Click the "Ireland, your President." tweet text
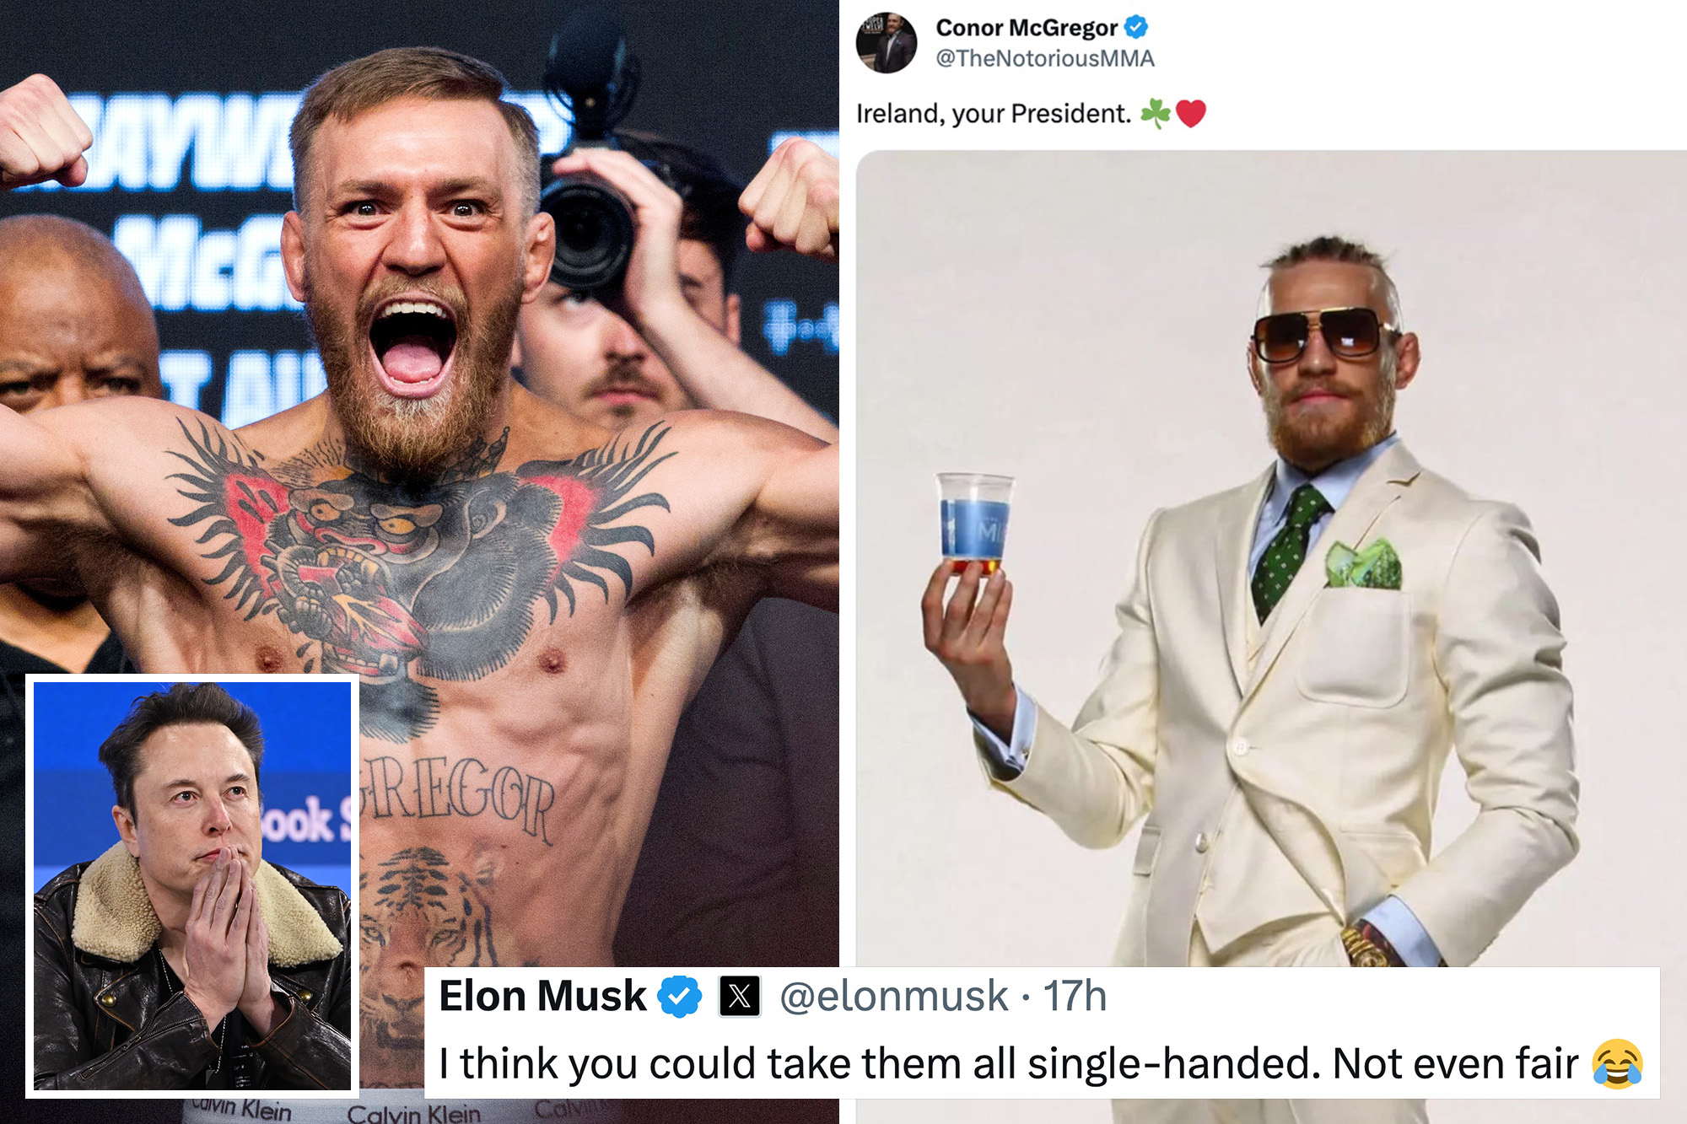Screen dimensions: 1687x1124 click(994, 114)
